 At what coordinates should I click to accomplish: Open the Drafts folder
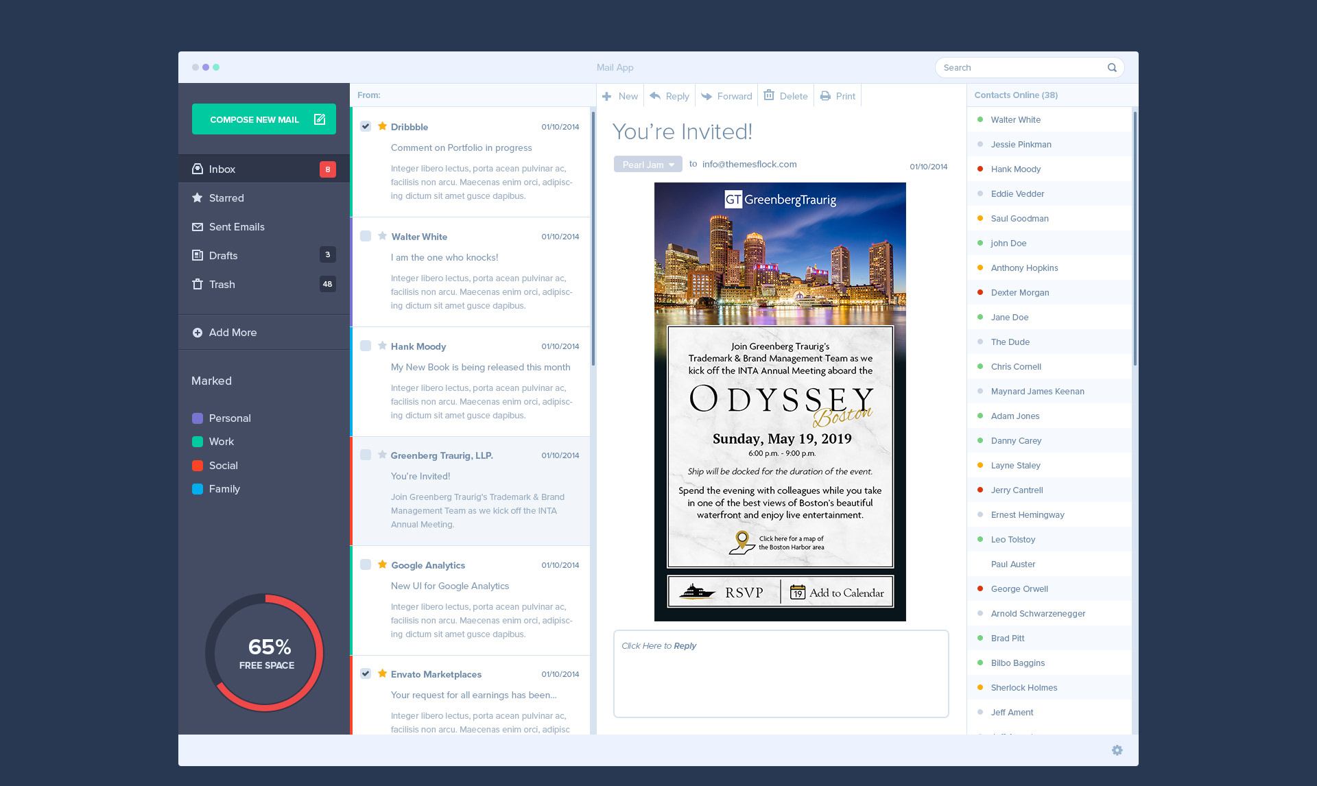[x=224, y=255]
